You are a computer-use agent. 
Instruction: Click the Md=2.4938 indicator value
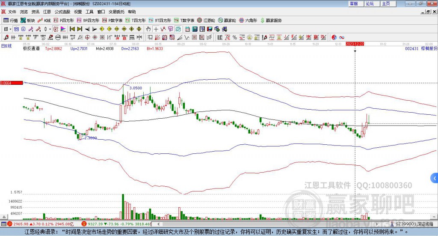pyautogui.click(x=105, y=48)
